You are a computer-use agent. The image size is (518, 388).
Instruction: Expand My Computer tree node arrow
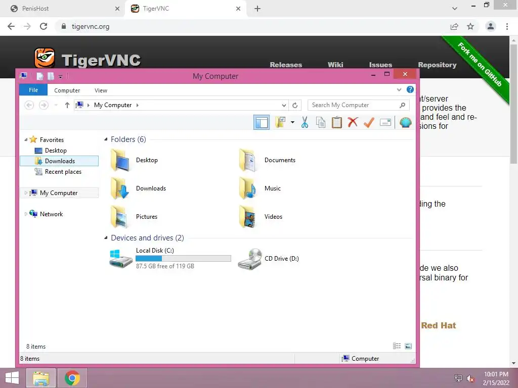click(x=26, y=192)
